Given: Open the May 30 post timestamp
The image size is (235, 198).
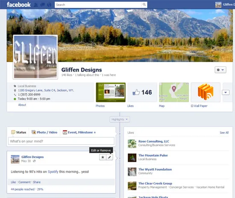Looking at the screenshot, I should 26,161.
